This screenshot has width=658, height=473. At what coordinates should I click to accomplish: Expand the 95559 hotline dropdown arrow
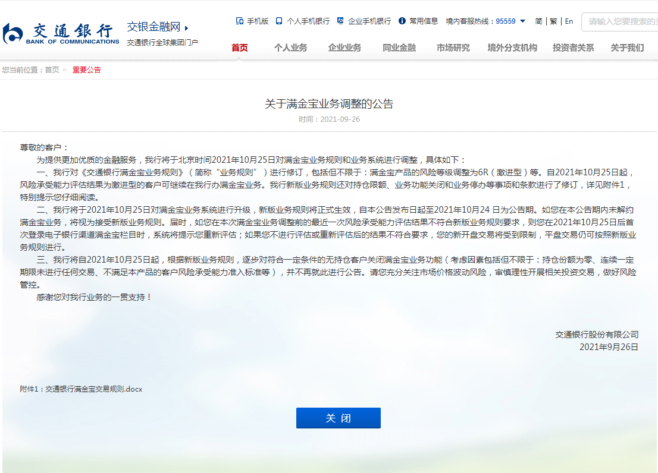coord(522,21)
